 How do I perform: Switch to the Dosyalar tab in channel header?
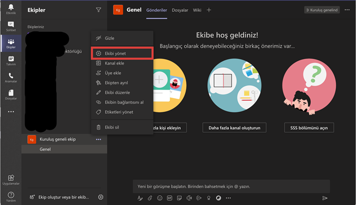tap(180, 10)
